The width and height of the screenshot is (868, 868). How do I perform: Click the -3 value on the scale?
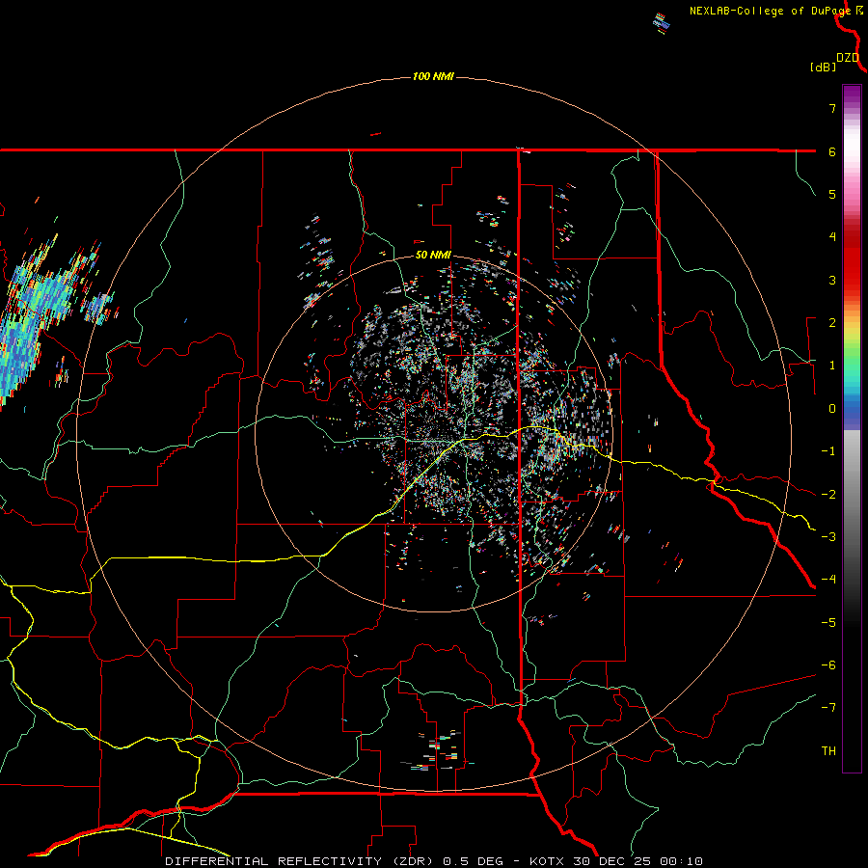828,537
